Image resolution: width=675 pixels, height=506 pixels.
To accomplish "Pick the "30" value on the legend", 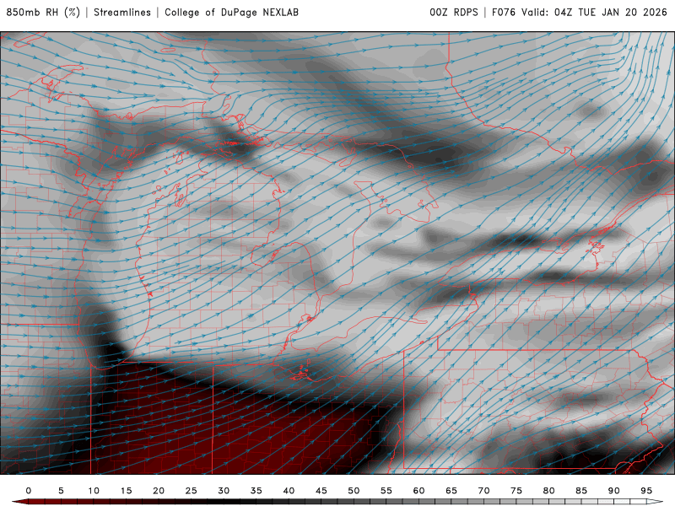I will (x=224, y=491).
